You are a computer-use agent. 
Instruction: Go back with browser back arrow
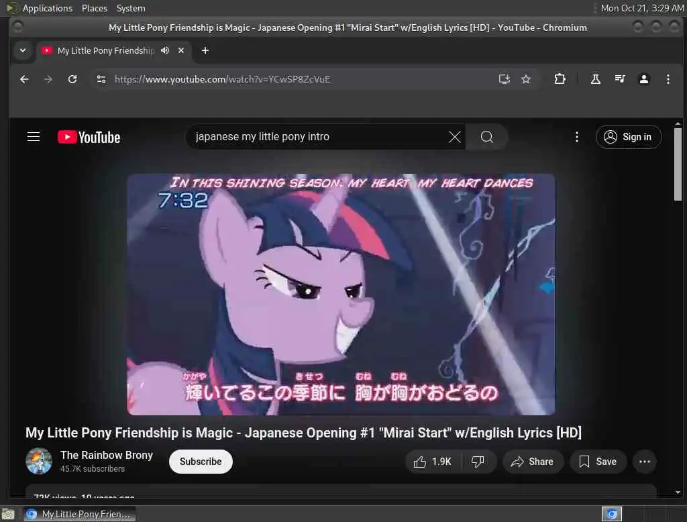25,79
